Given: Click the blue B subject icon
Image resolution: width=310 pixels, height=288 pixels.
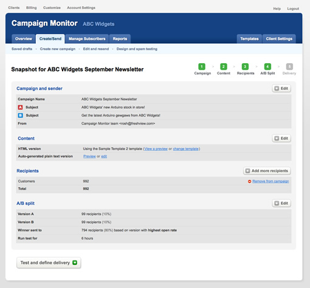Looking at the screenshot, I should pos(20,115).
